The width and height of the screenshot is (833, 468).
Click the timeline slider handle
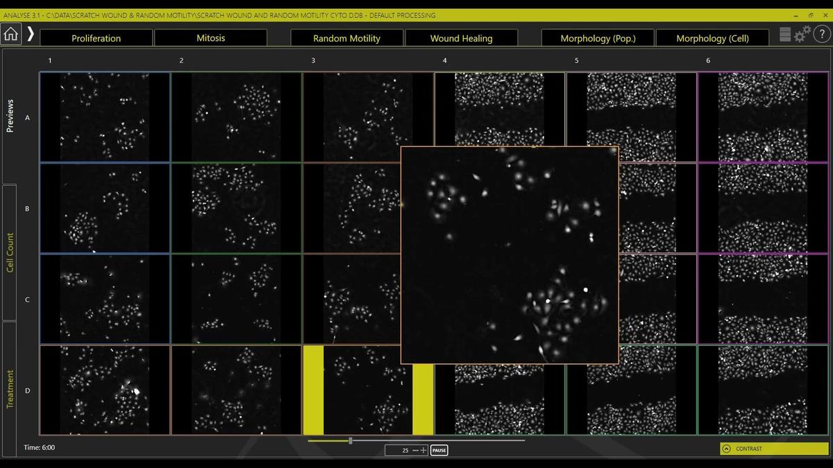[351, 440]
